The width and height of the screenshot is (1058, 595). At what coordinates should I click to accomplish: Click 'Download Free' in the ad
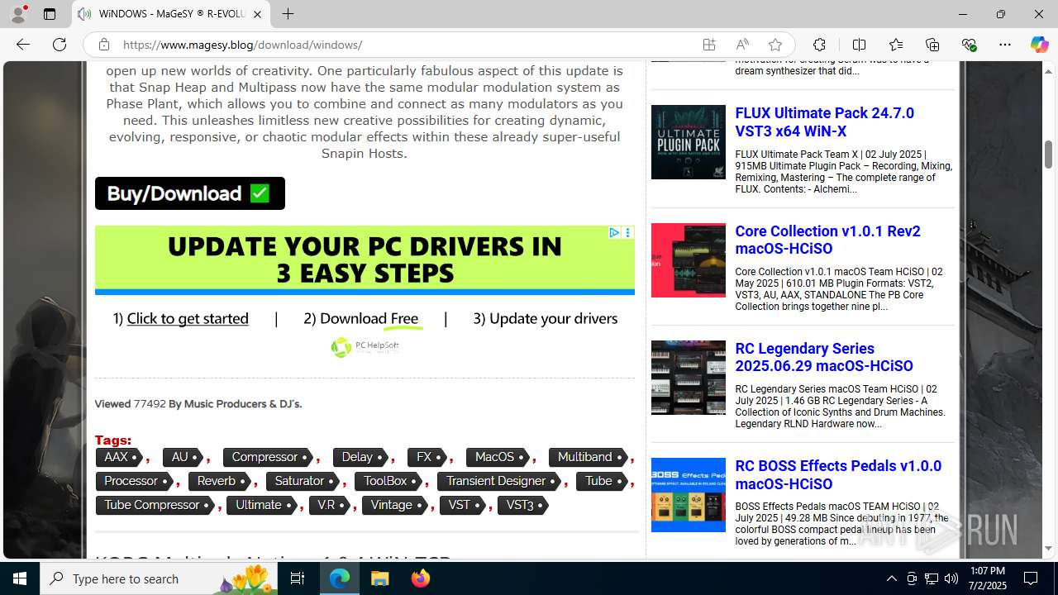(x=369, y=318)
